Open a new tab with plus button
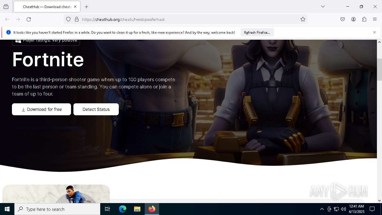The image size is (382, 215). coord(87,7)
